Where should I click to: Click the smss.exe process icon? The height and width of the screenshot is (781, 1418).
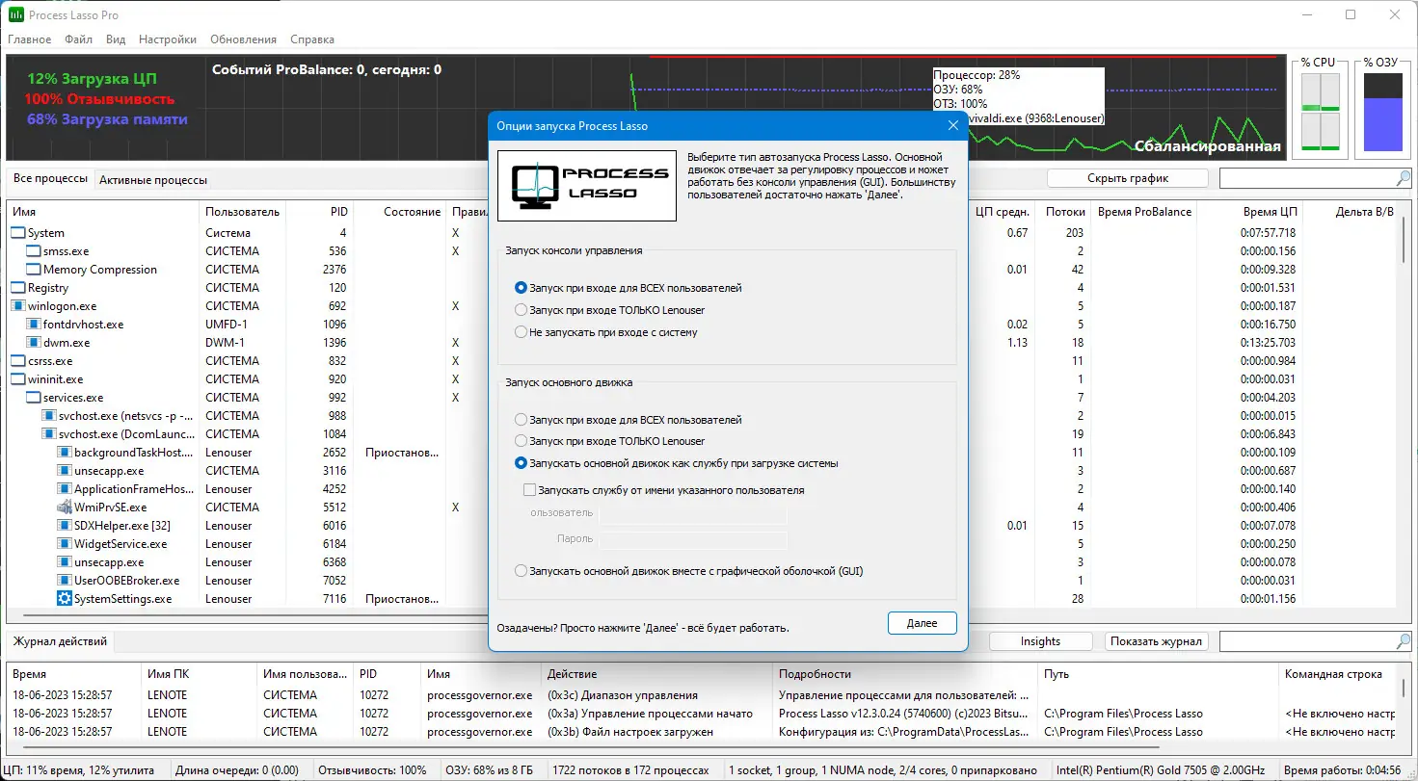(34, 251)
